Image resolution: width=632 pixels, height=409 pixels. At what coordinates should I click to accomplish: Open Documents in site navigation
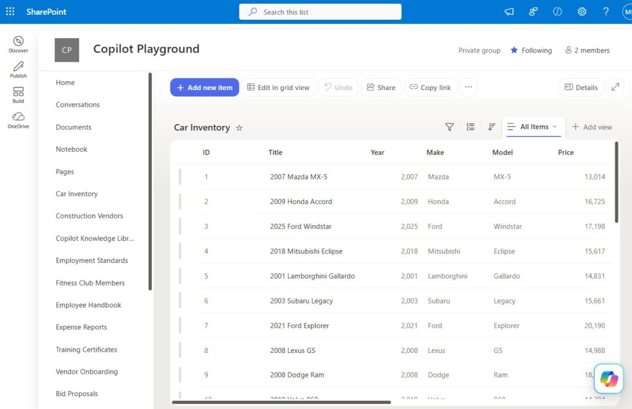74,127
